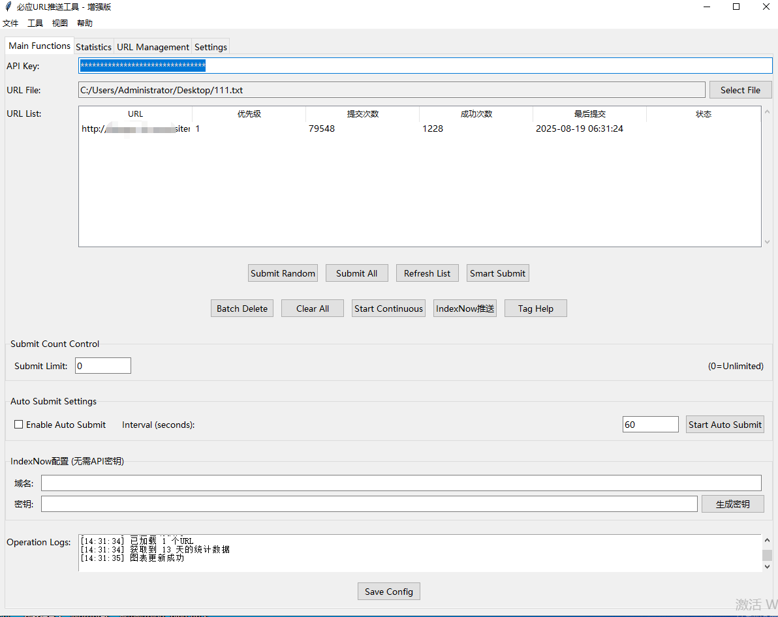Click the Select File button

740,90
